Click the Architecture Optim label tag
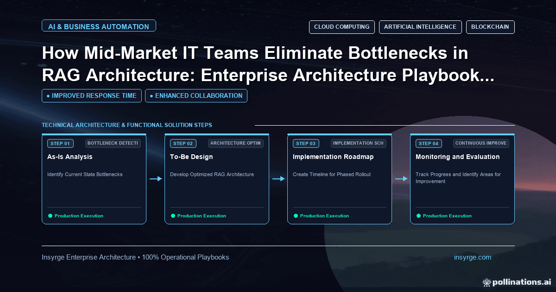This screenshot has height=292, width=556. tap(236, 143)
